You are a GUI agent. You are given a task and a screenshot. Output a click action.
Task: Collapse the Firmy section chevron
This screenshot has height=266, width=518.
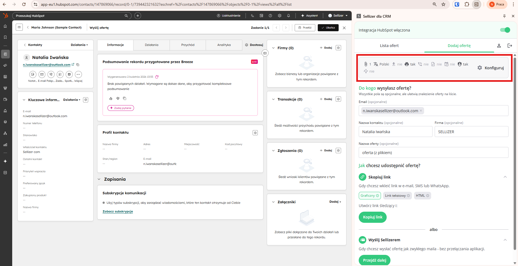click(x=273, y=48)
